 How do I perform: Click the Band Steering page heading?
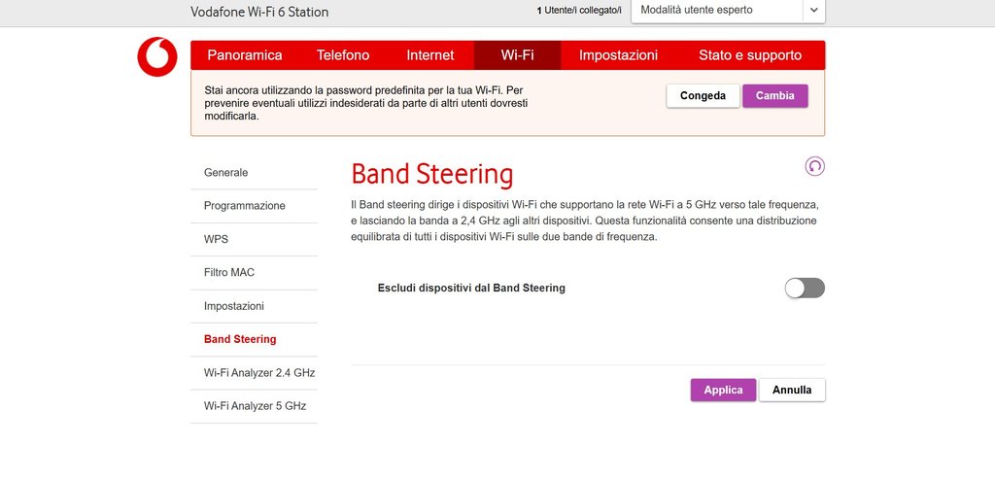[x=432, y=174]
